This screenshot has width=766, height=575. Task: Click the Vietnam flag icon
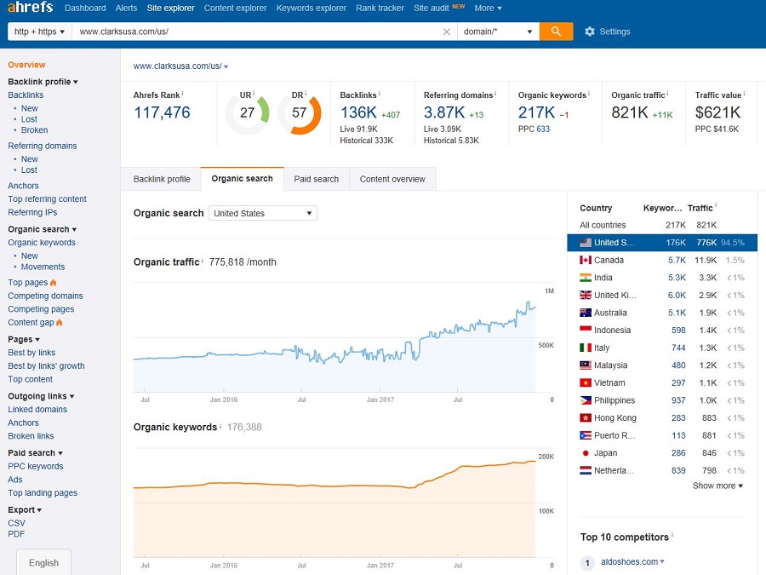point(586,382)
